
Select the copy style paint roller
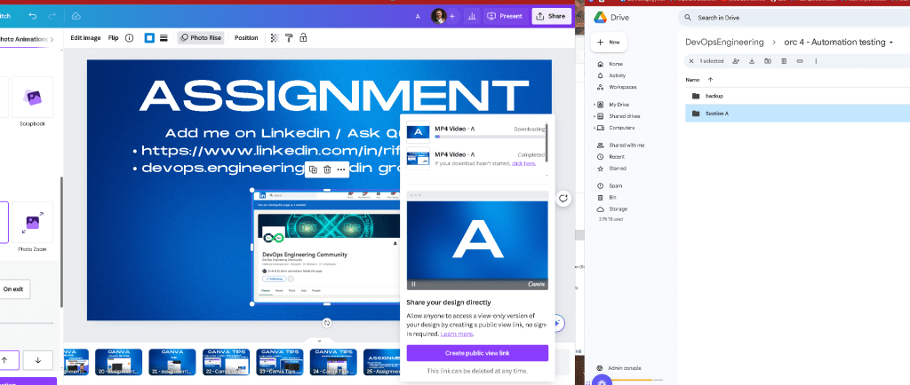pos(289,37)
